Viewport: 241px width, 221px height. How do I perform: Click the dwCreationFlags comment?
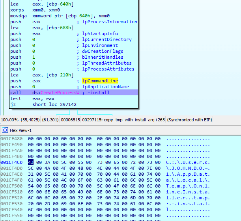pyautogui.click(x=103, y=51)
